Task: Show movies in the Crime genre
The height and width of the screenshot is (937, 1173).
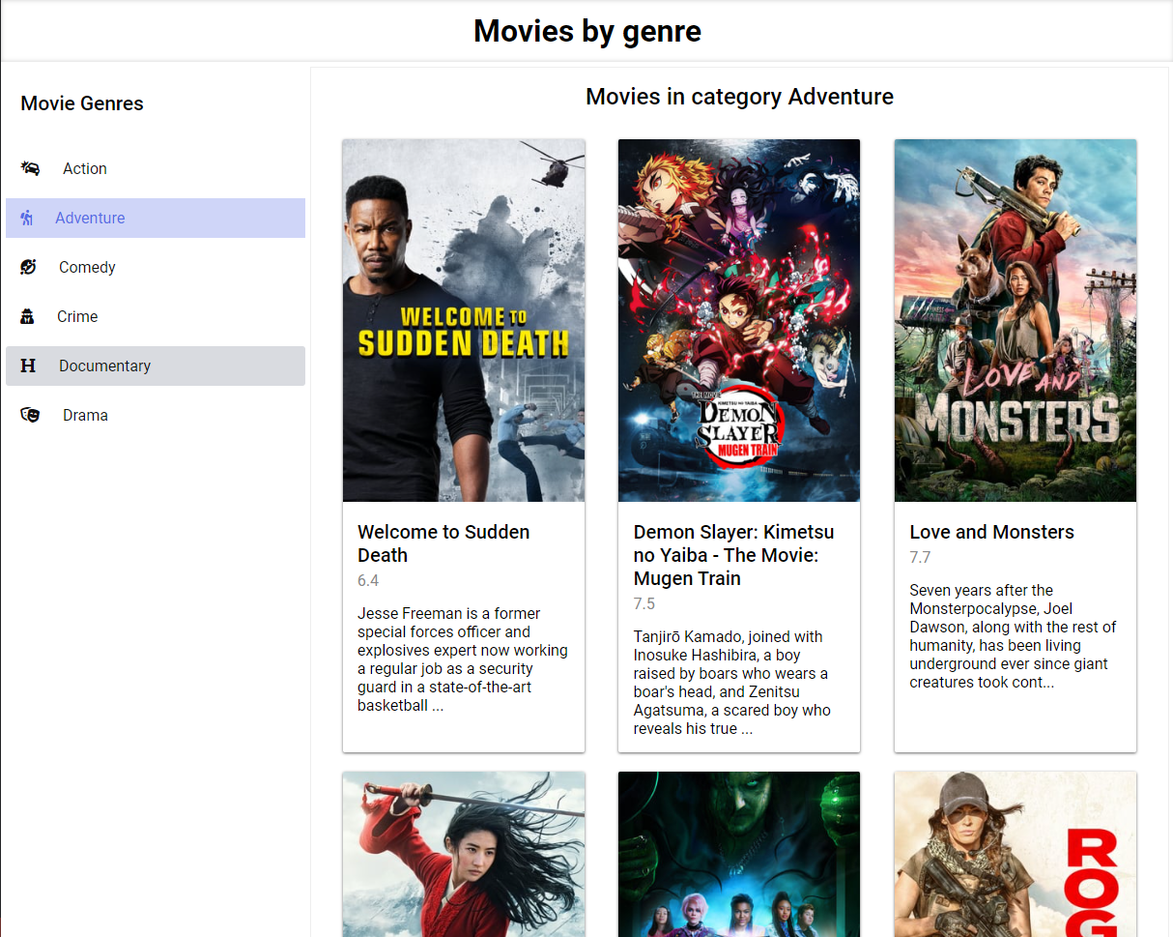Action: click(156, 316)
